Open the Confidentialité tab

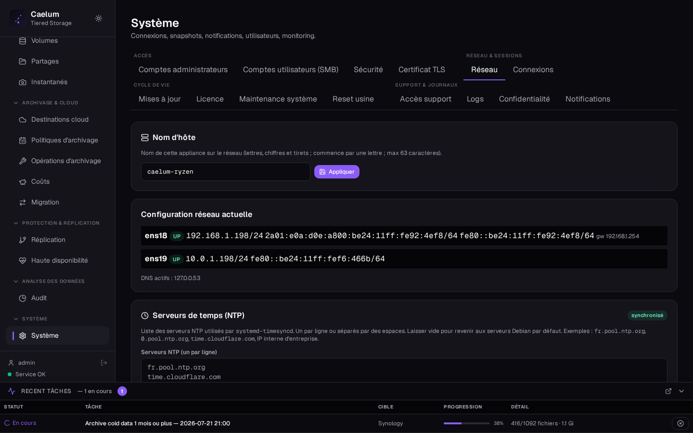pos(525,99)
